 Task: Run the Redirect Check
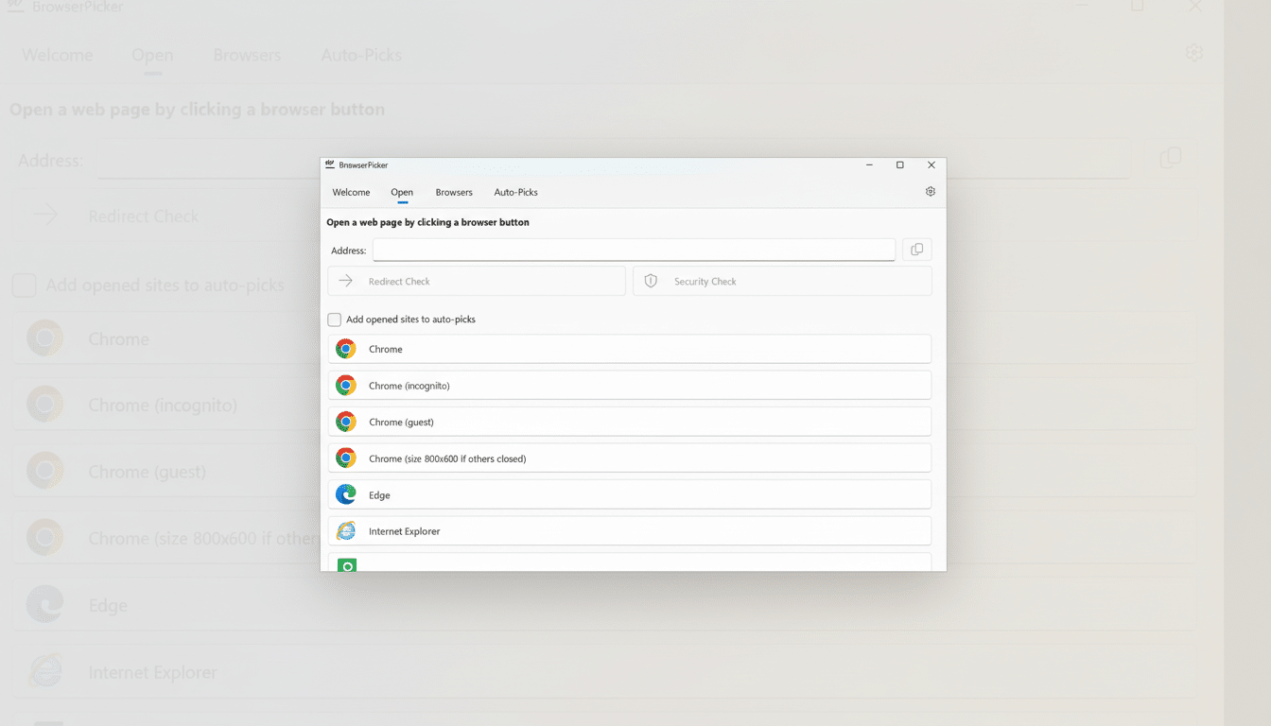(476, 281)
